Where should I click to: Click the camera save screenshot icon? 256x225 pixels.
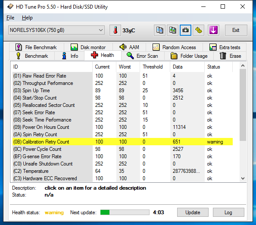coord(185,30)
